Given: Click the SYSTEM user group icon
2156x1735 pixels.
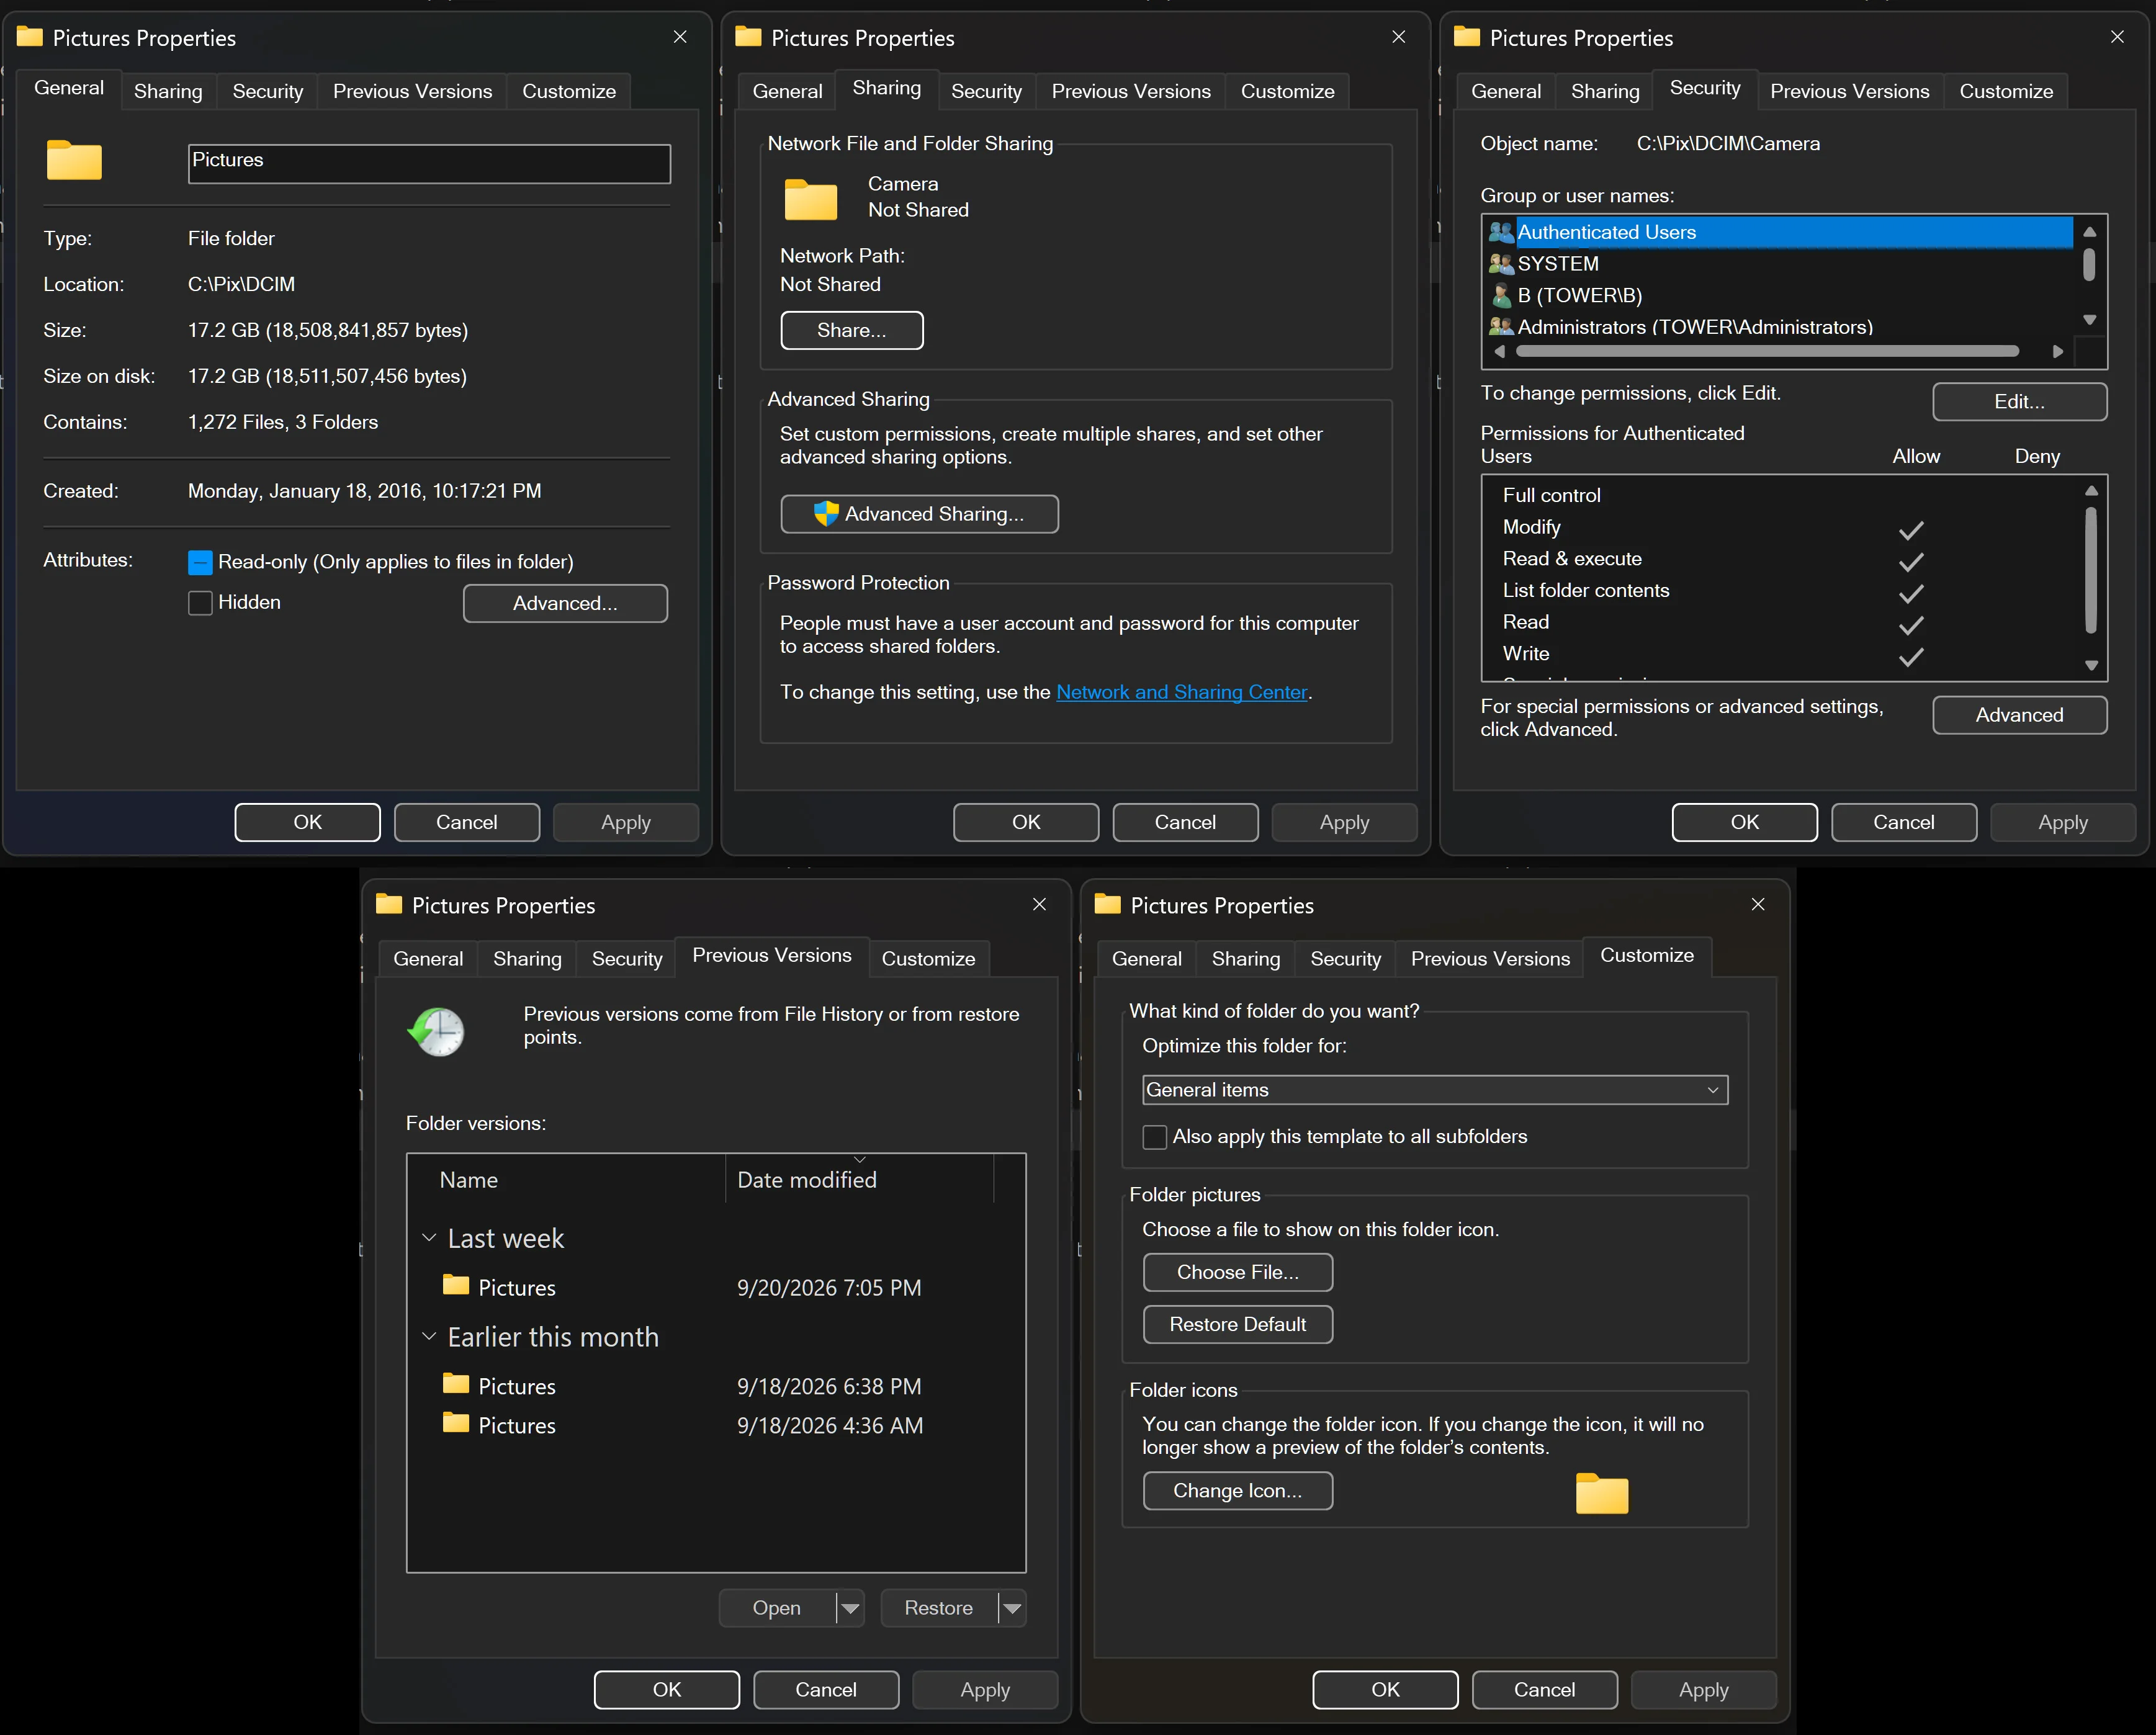Looking at the screenshot, I should [1500, 264].
